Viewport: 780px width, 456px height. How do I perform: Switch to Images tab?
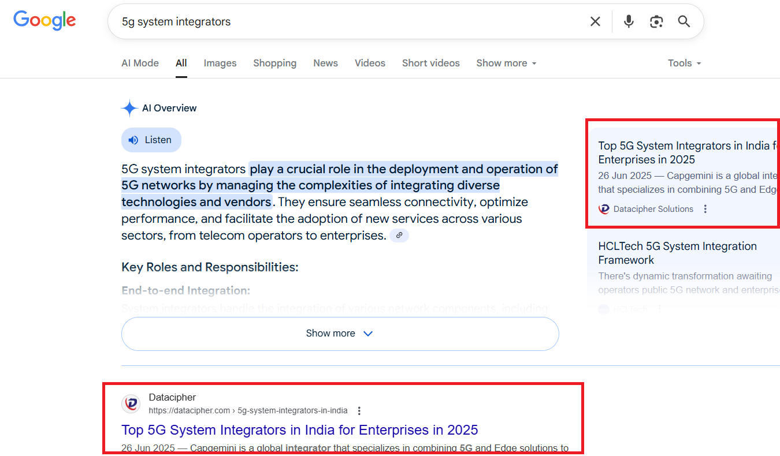[220, 63]
